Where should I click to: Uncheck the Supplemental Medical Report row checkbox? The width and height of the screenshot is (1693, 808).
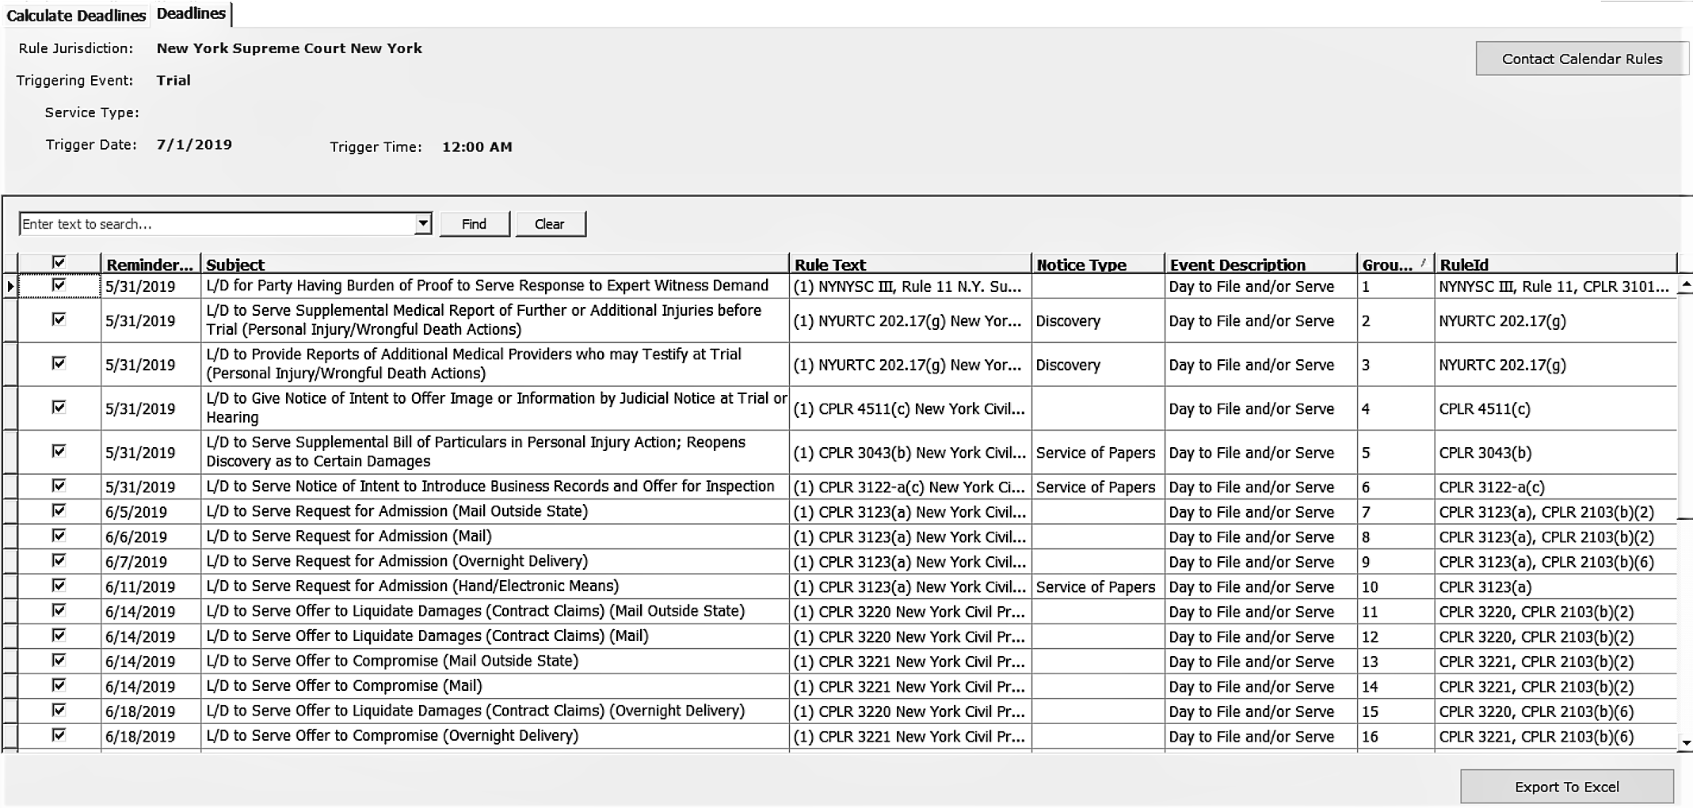59,319
